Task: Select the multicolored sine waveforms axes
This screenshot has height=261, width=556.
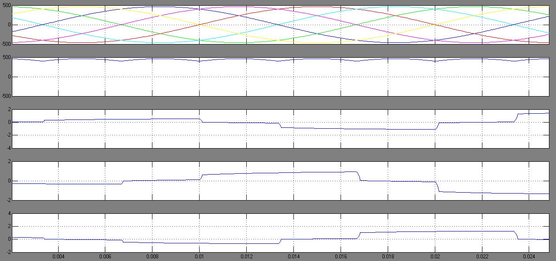Action: coord(280,25)
